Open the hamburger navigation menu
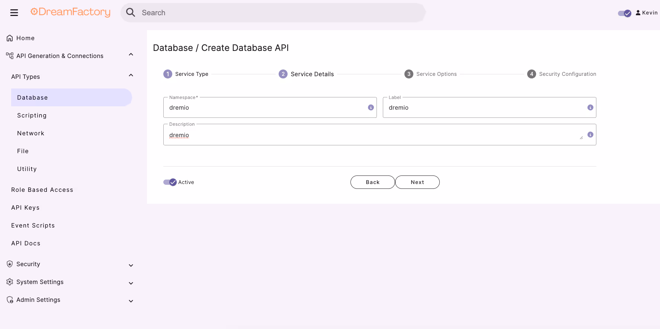 (x=14, y=13)
